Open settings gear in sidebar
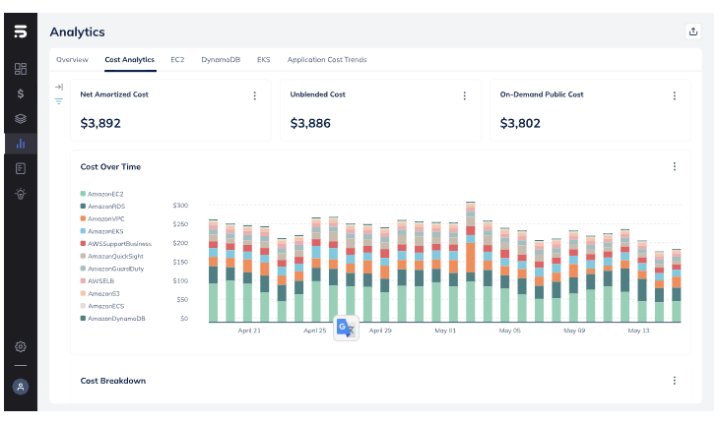The height and width of the screenshot is (424, 722). 20,346
